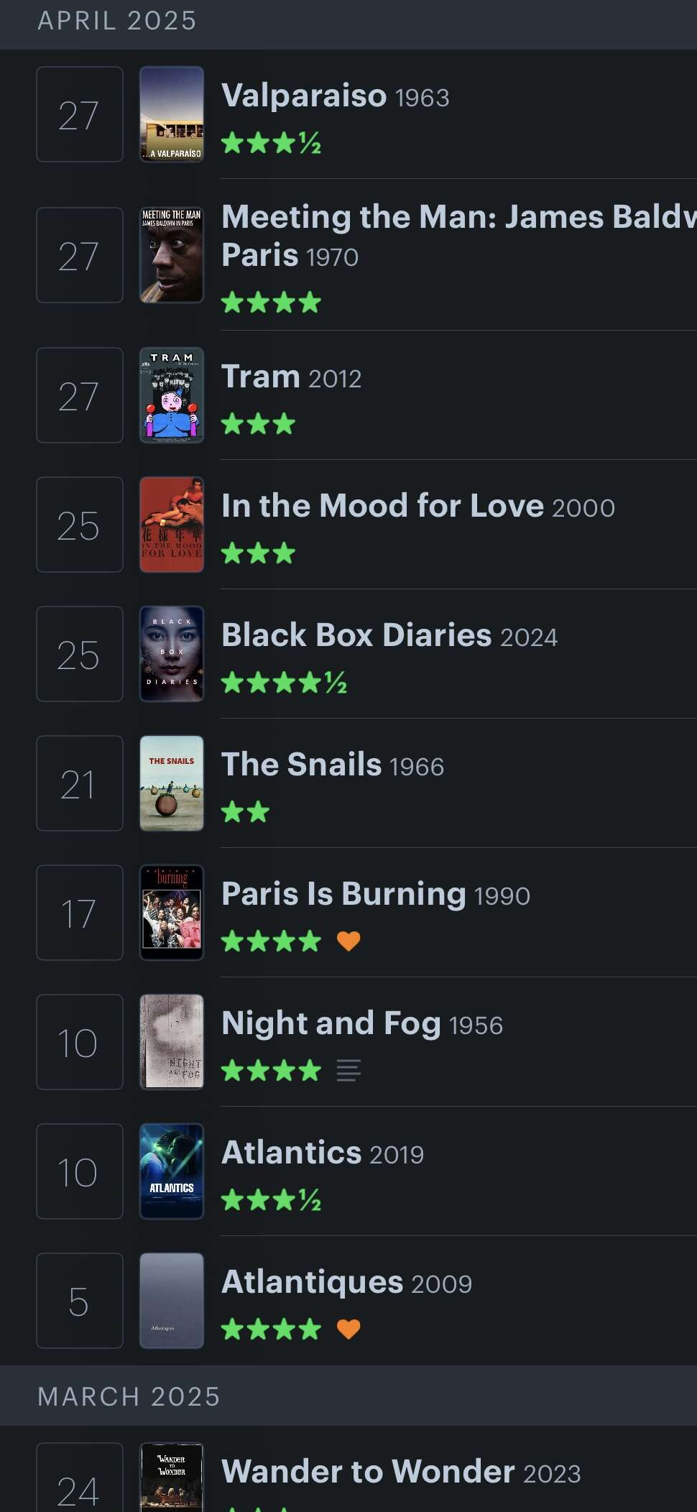Tap the star rating under Black Box Diaries
The height and width of the screenshot is (1512, 697).
(284, 682)
